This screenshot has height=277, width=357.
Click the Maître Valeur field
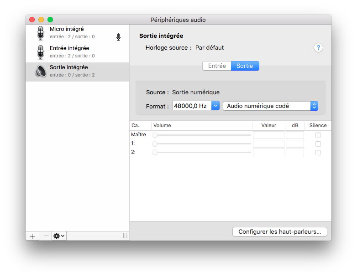pyautogui.click(x=268, y=135)
